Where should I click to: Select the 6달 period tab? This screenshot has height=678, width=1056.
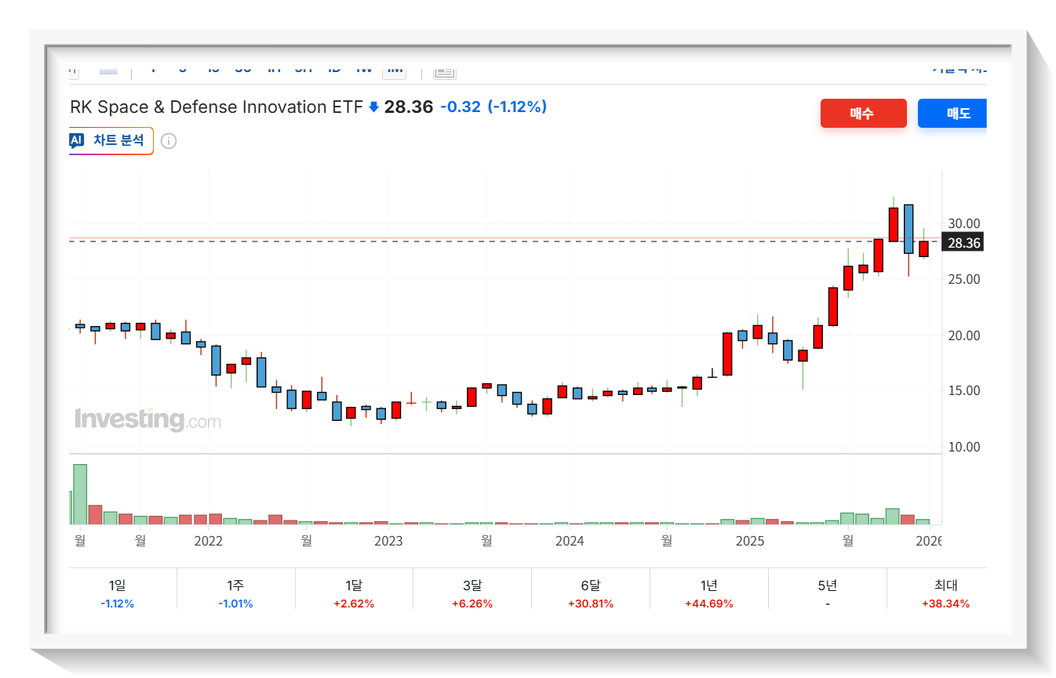pyautogui.click(x=591, y=593)
